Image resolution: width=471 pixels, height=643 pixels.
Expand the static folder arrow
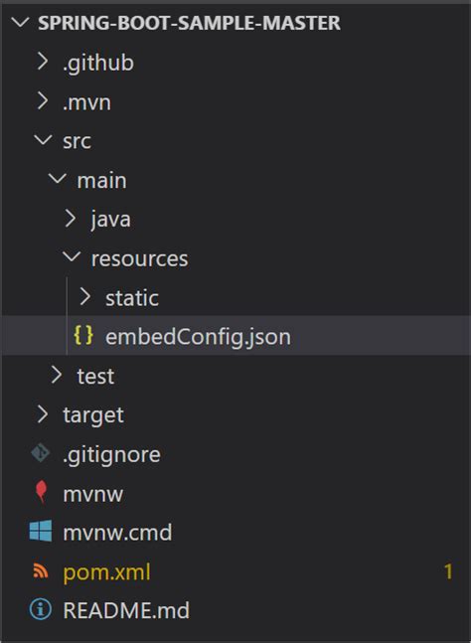84,296
